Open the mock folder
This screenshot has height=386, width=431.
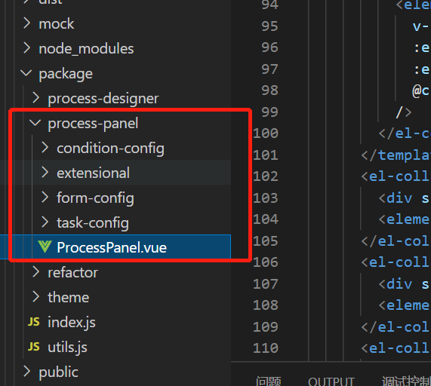pyautogui.click(x=57, y=24)
